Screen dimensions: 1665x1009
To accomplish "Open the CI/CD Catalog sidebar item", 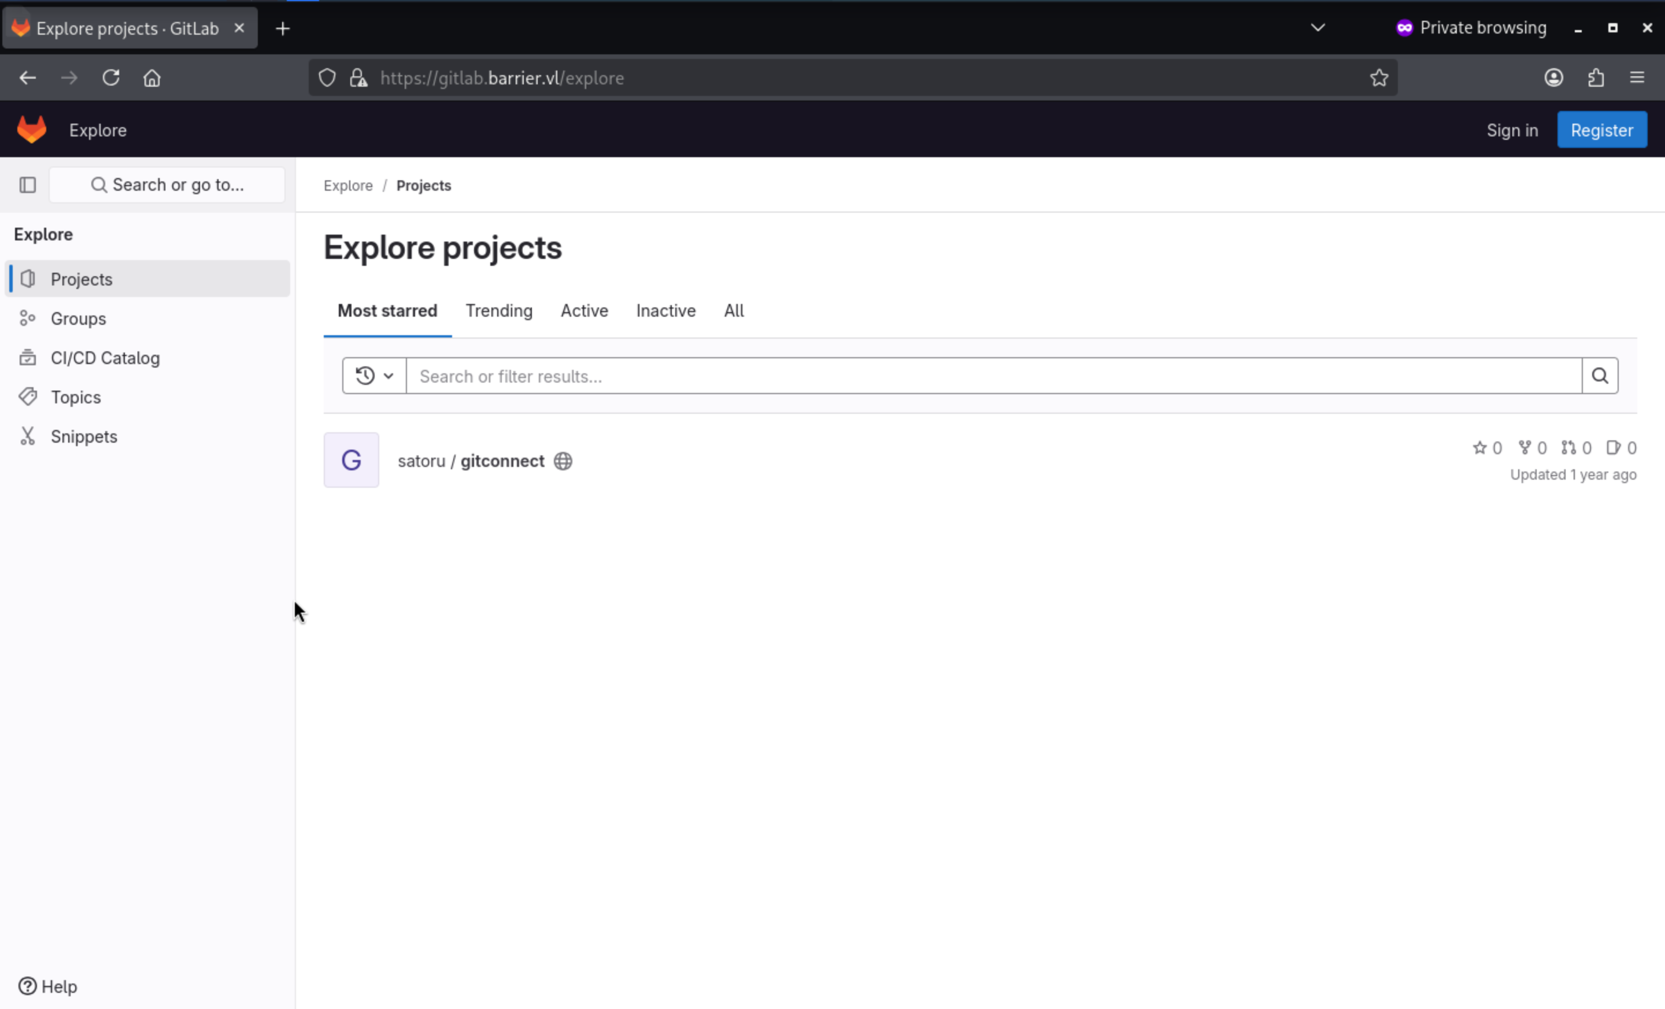I will point(105,357).
